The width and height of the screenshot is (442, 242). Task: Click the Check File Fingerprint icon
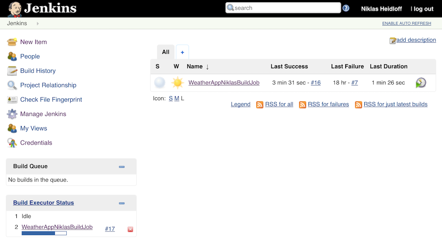12,100
